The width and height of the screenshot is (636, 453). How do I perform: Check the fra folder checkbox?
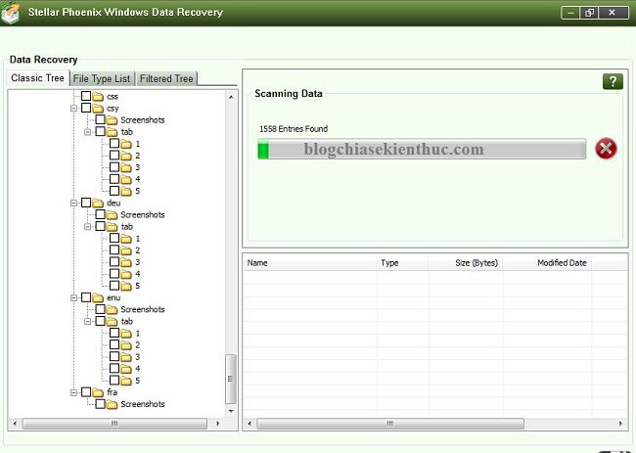click(86, 391)
